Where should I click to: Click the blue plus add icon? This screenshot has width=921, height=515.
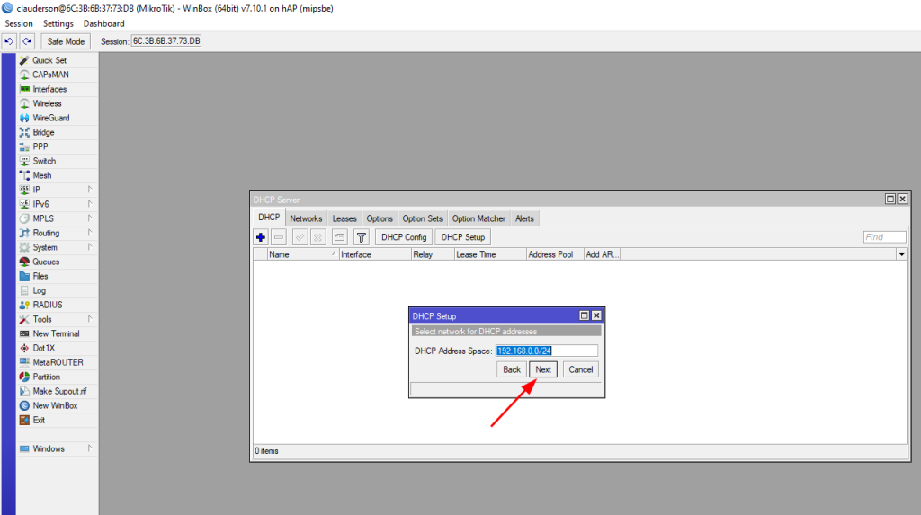tap(261, 237)
